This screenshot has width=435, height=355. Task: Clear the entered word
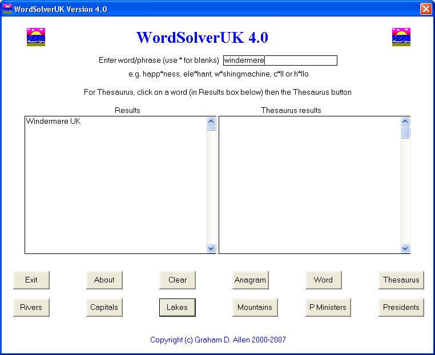pyautogui.click(x=178, y=280)
